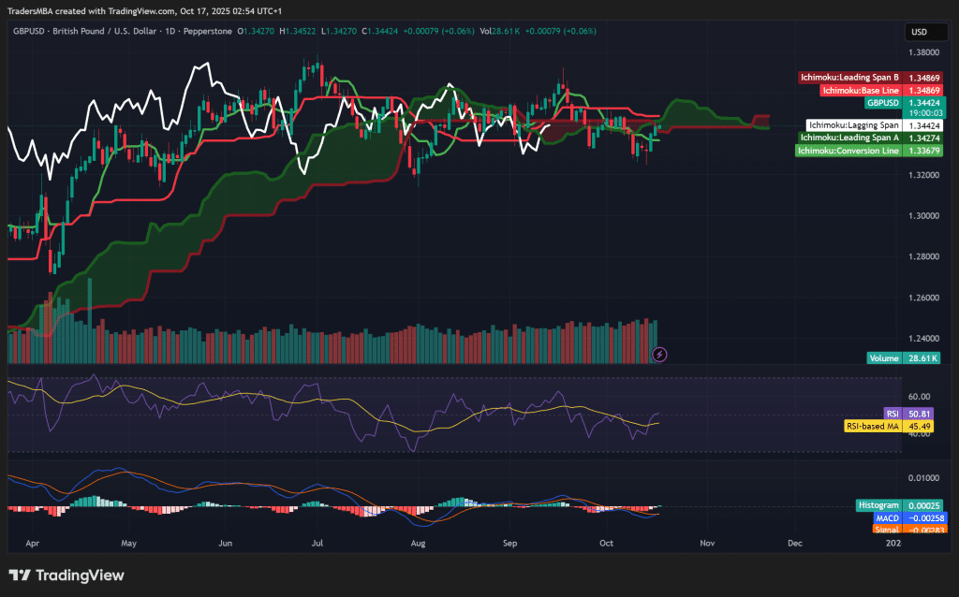This screenshot has height=597, width=959.
Task: Open the 1D timeframe from the chart legend
Action: (x=170, y=31)
